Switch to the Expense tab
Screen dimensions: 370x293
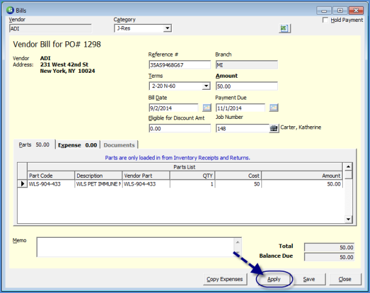pyautogui.click(x=78, y=145)
